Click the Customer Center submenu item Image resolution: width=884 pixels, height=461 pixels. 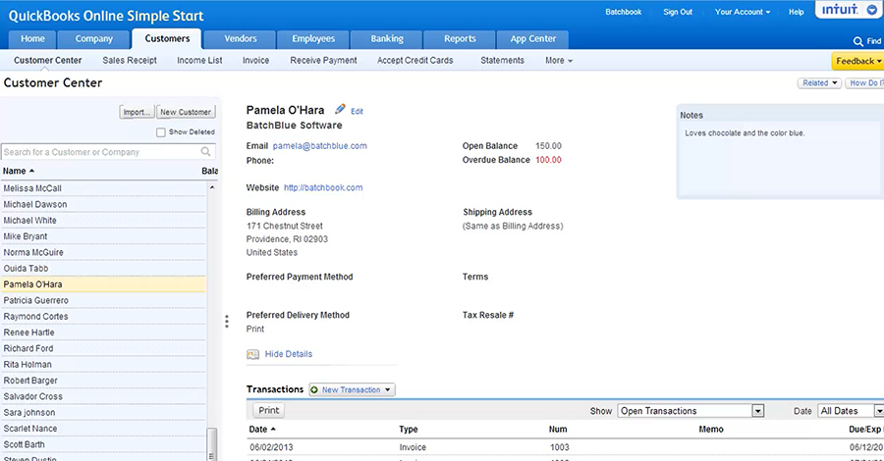point(48,60)
